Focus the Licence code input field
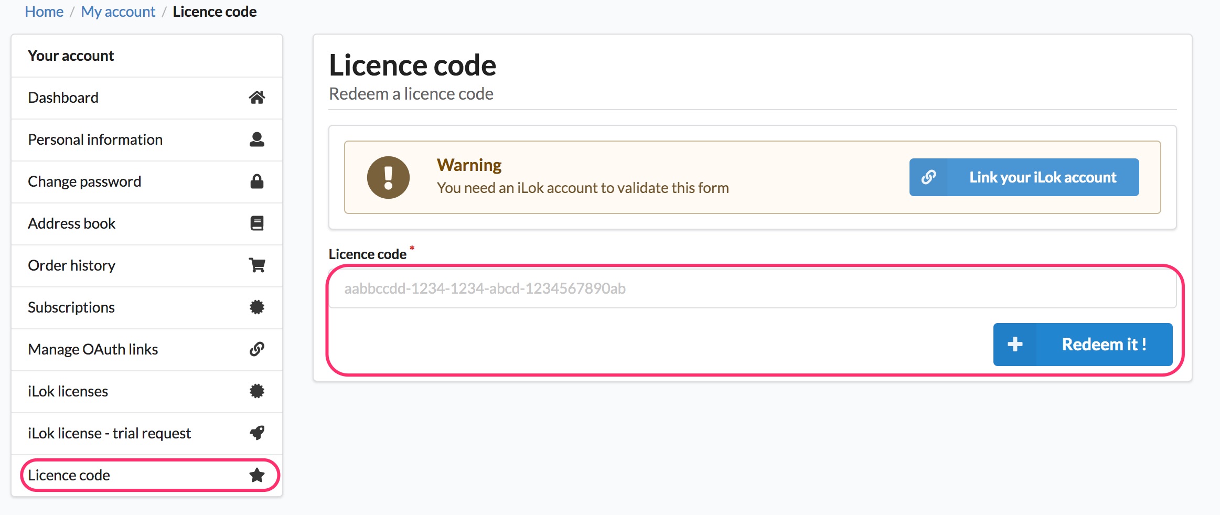 click(752, 288)
